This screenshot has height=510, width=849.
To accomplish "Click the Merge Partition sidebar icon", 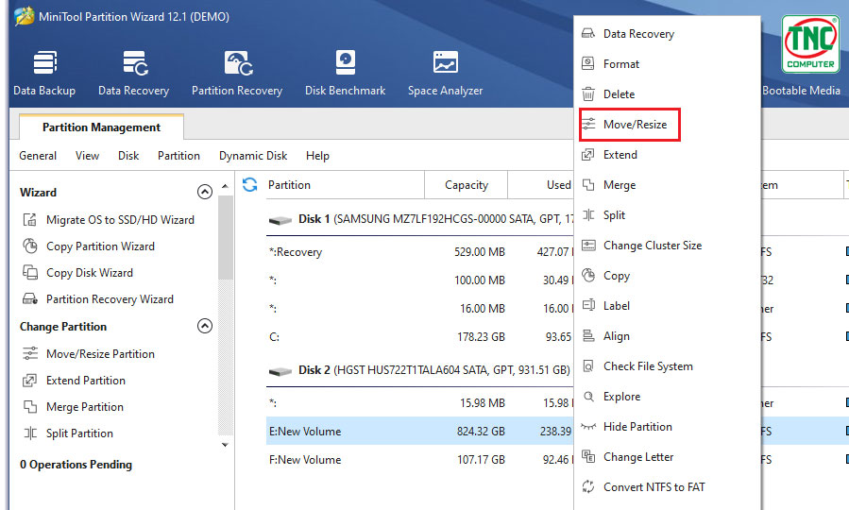I will [30, 407].
